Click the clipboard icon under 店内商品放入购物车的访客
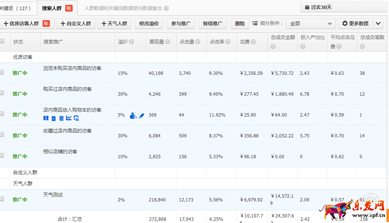This screenshot has height=223, width=389. click(x=53, y=118)
